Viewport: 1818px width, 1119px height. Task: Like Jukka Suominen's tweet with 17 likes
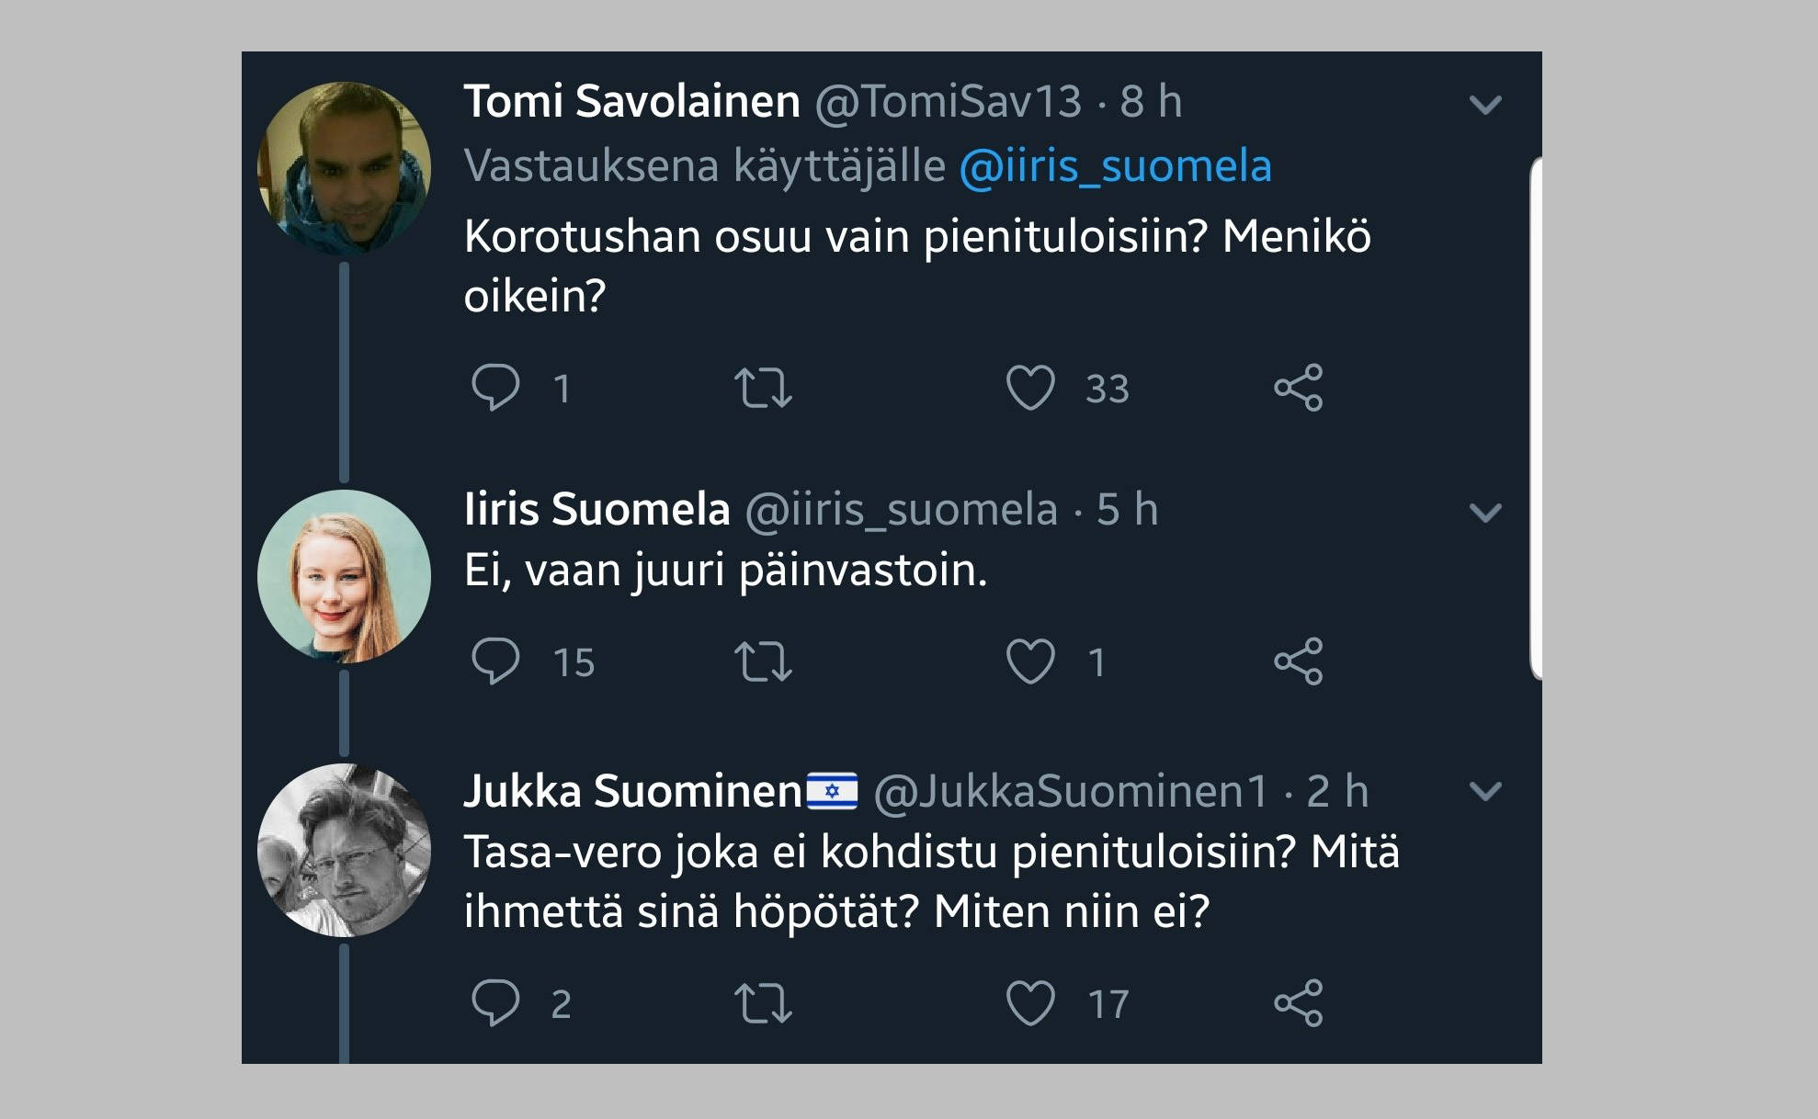(x=1030, y=1003)
